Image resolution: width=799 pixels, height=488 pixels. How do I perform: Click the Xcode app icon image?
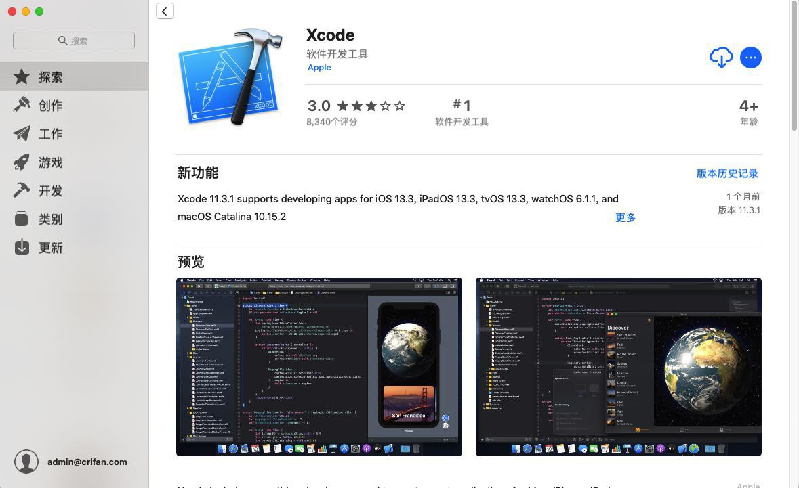[230, 77]
